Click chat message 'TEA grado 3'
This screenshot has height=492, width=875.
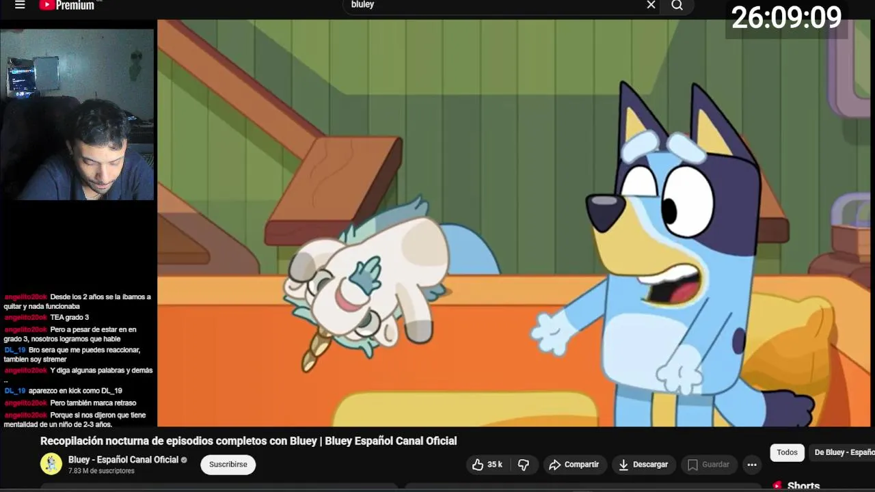(69, 317)
